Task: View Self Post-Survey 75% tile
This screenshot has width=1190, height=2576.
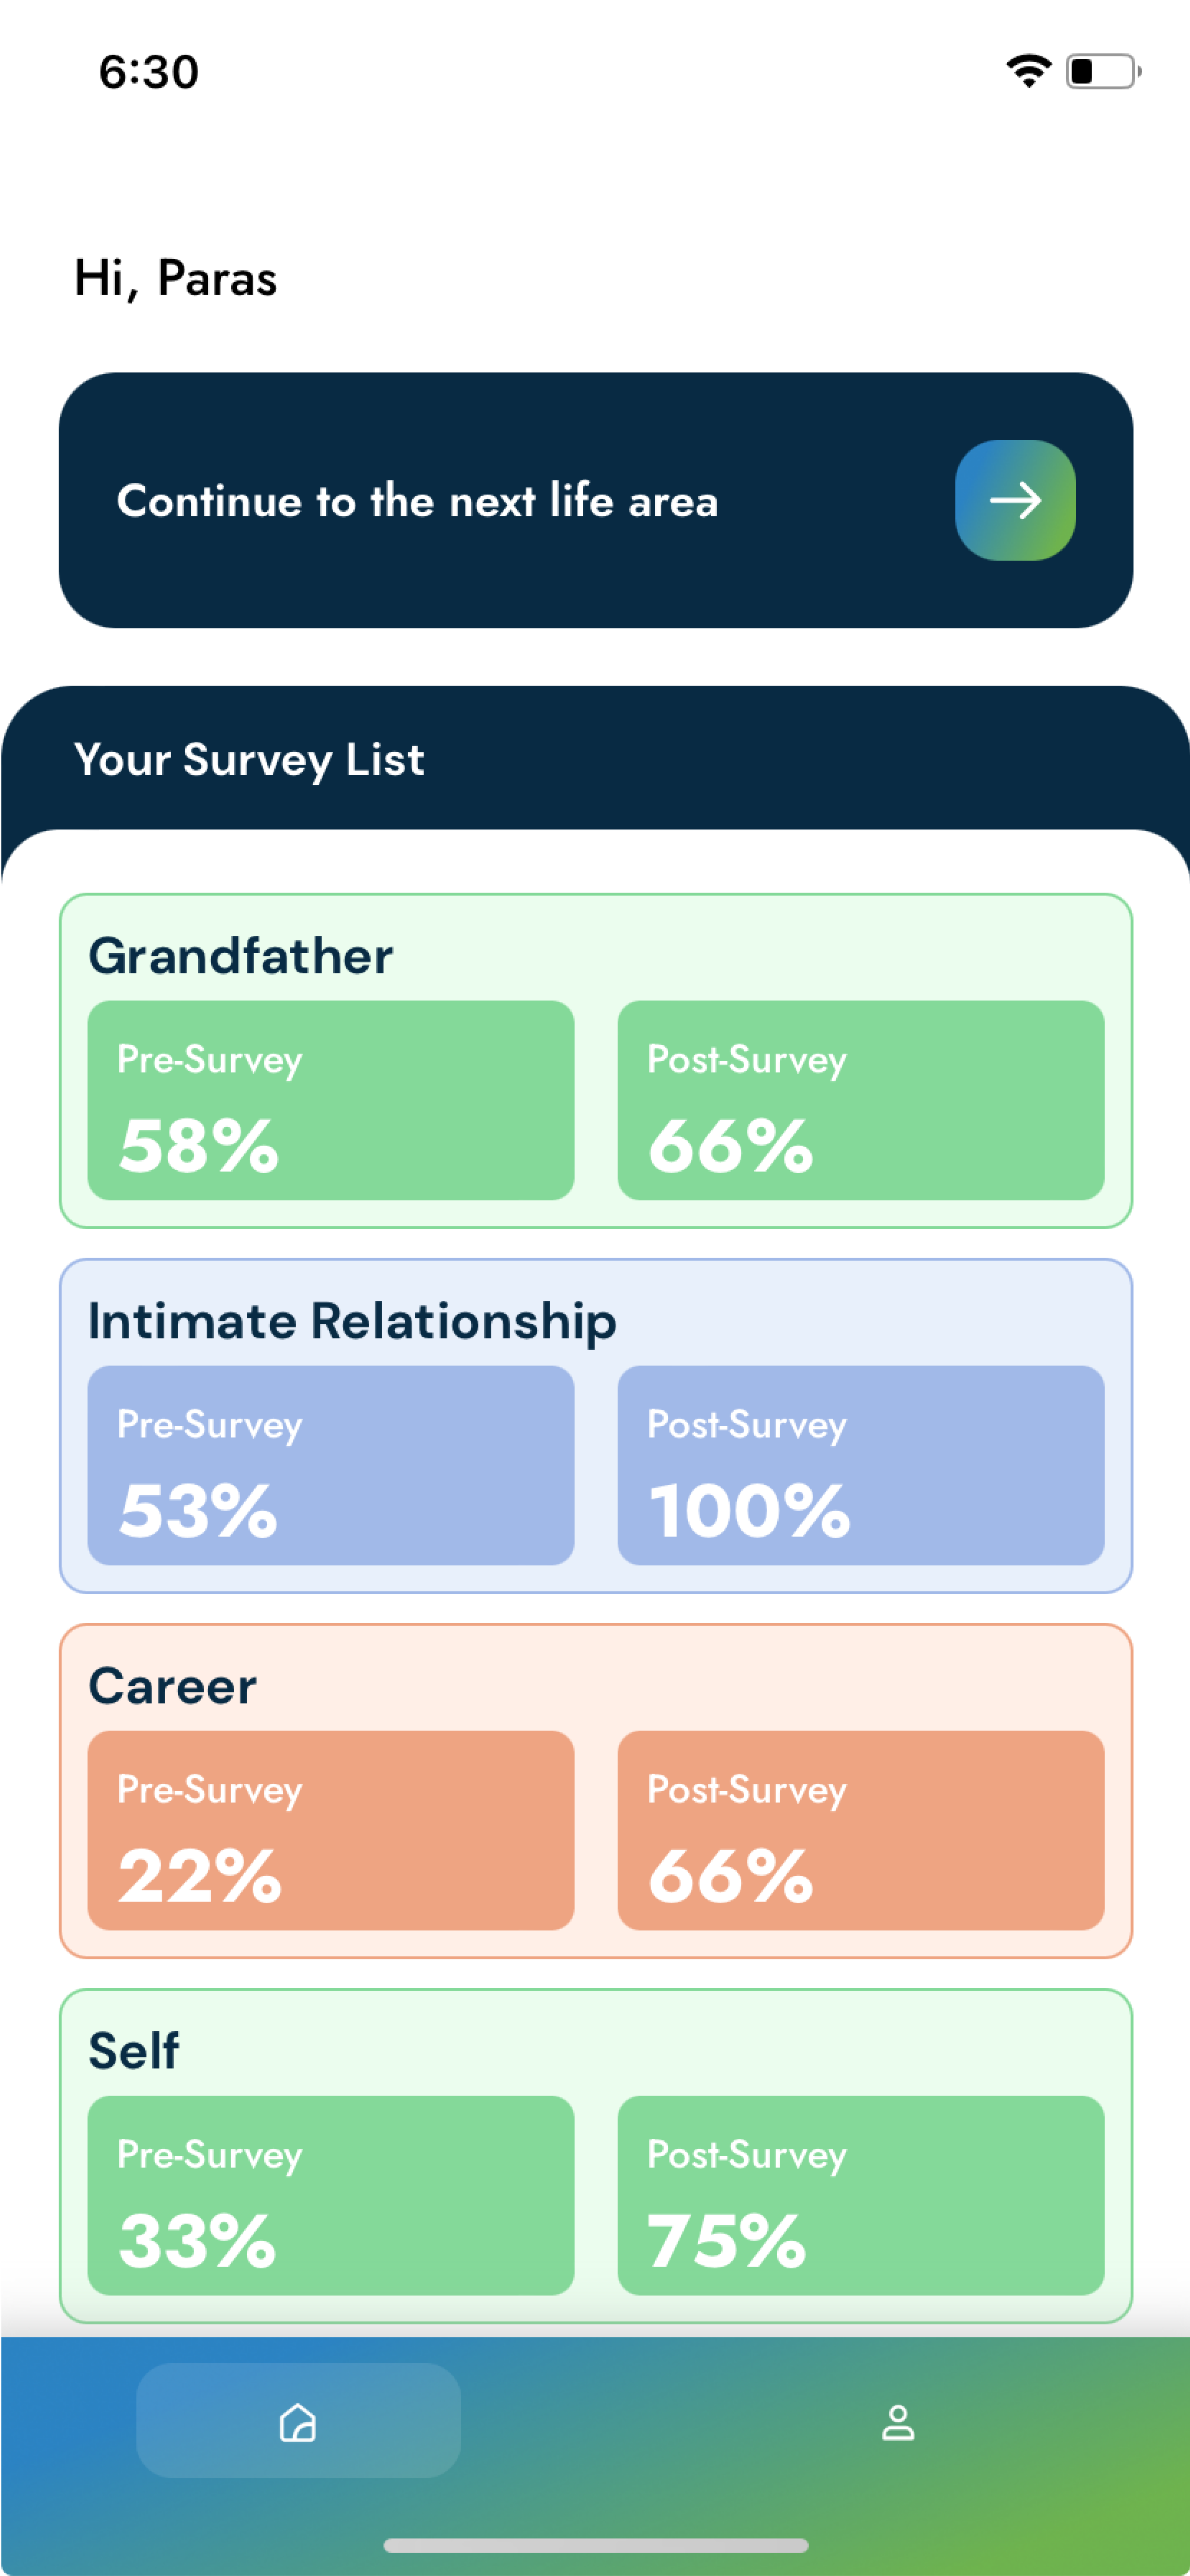Action: (861, 2195)
